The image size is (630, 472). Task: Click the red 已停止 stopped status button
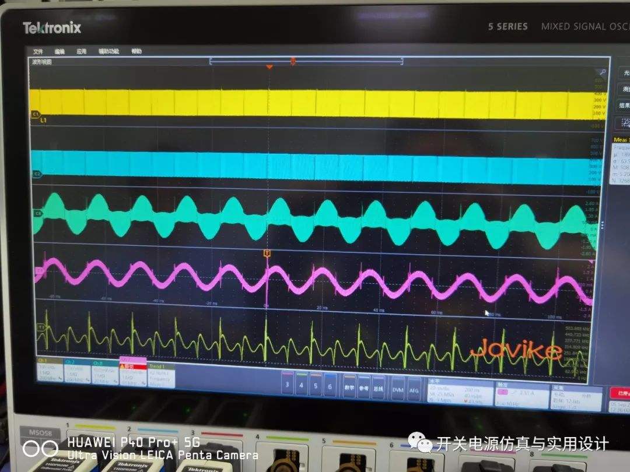click(620, 393)
